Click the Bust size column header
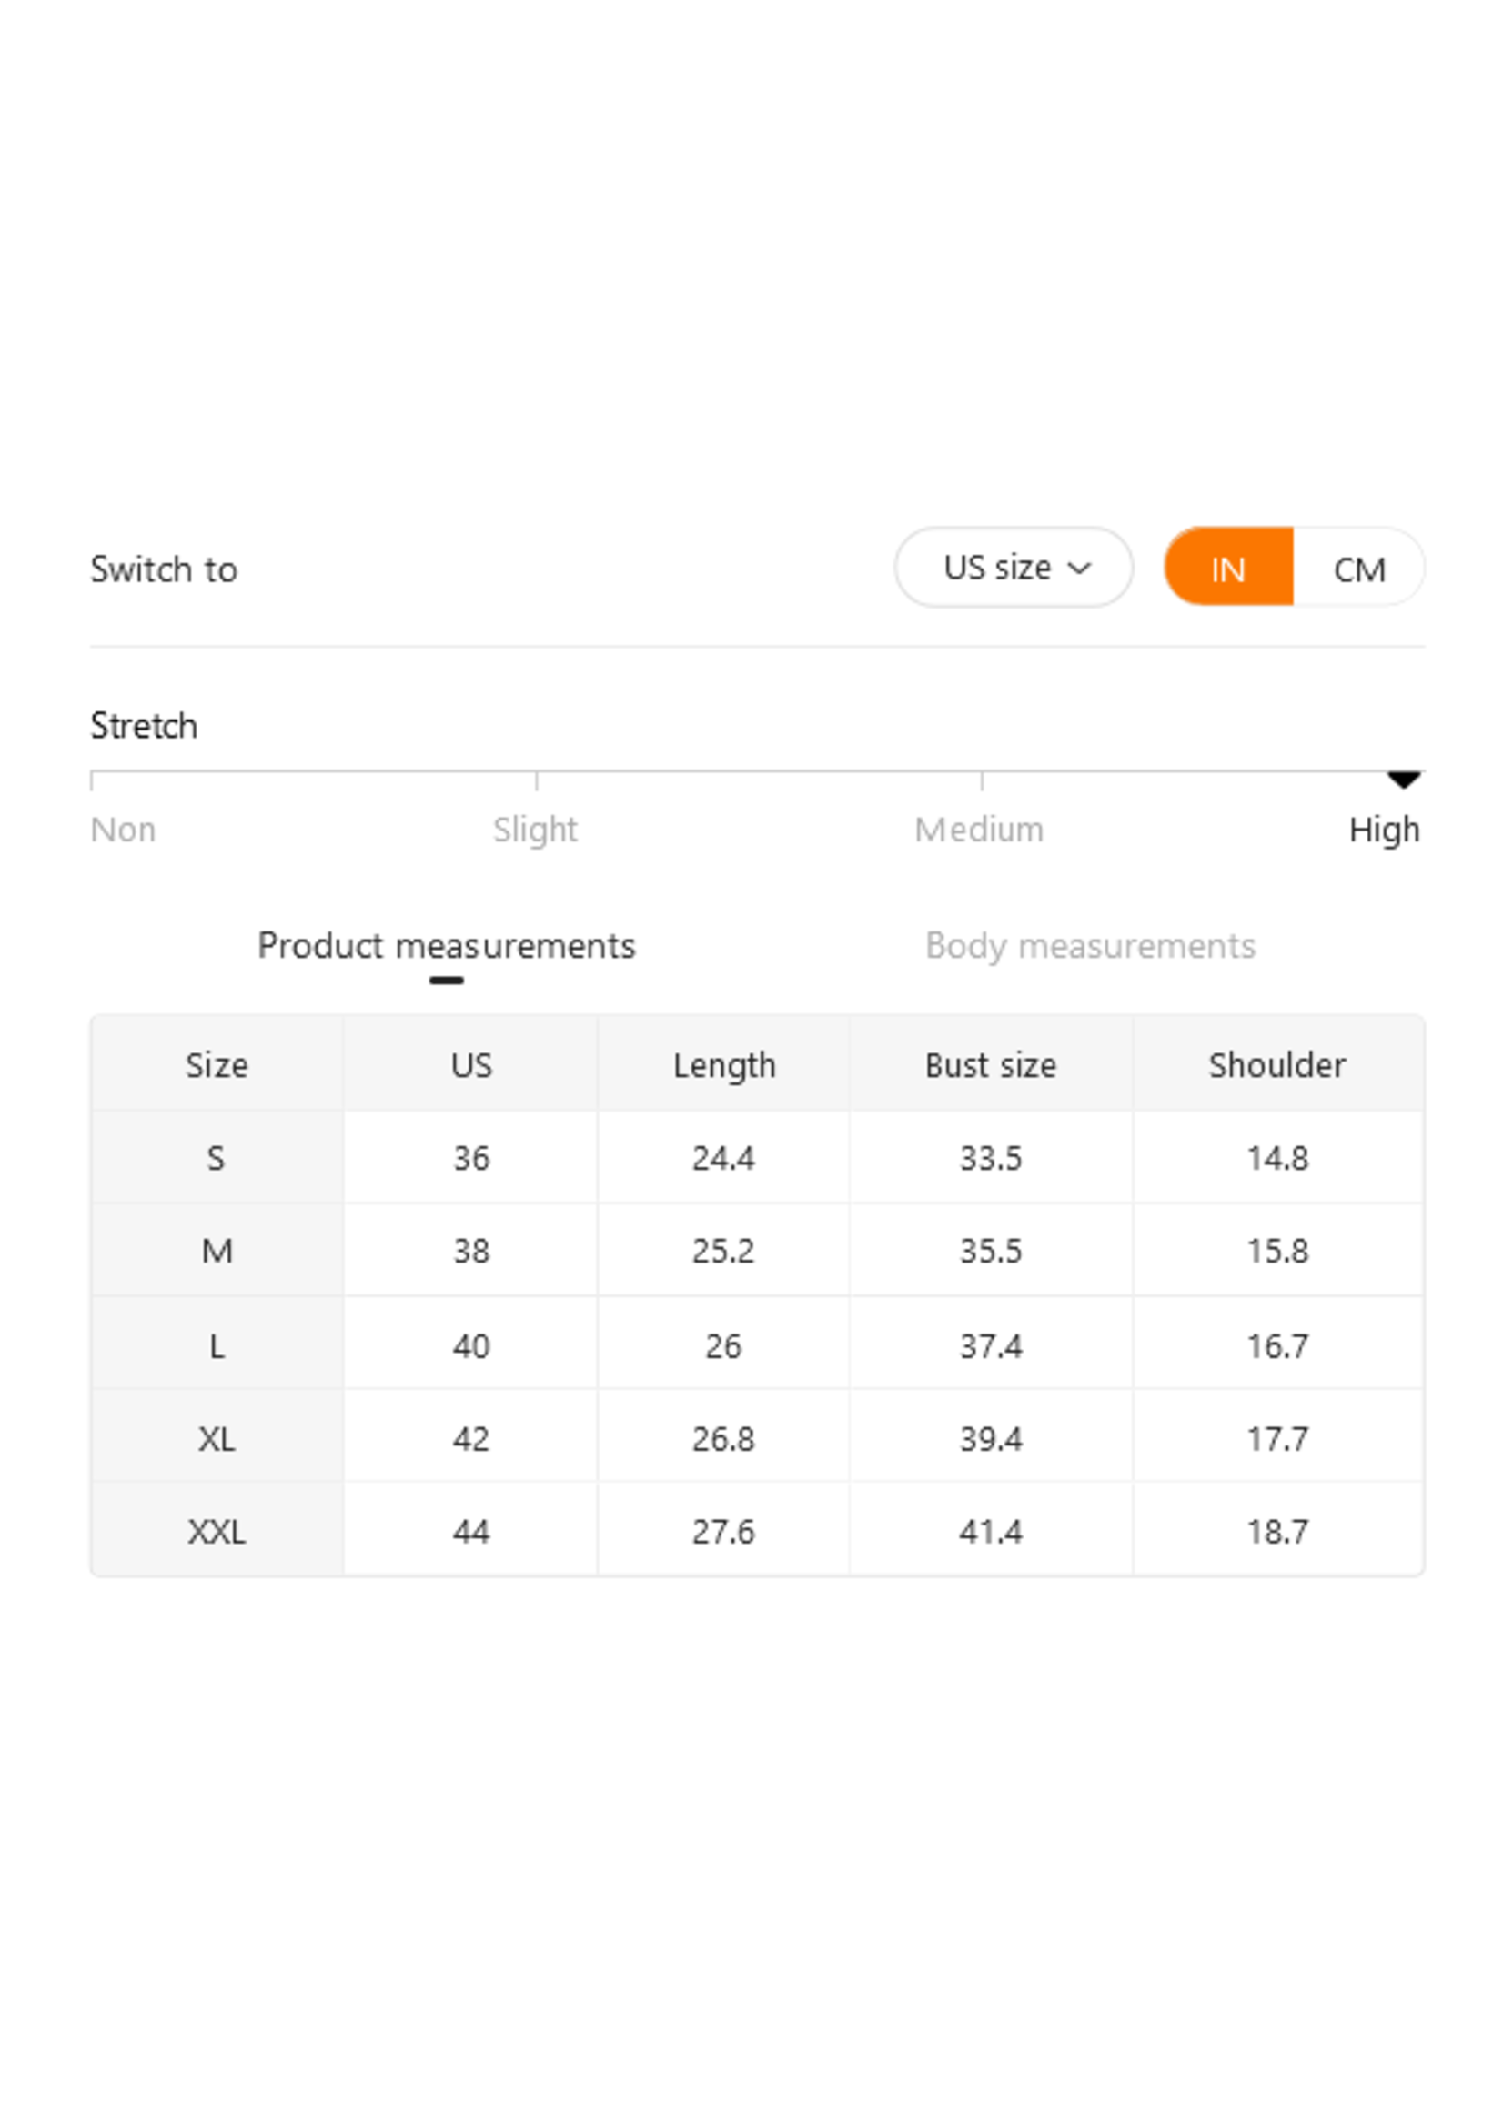This screenshot has width=1503, height=2104. click(990, 1065)
